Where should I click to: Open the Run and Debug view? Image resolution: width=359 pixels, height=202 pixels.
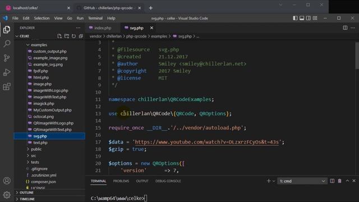pyautogui.click(x=7, y=72)
